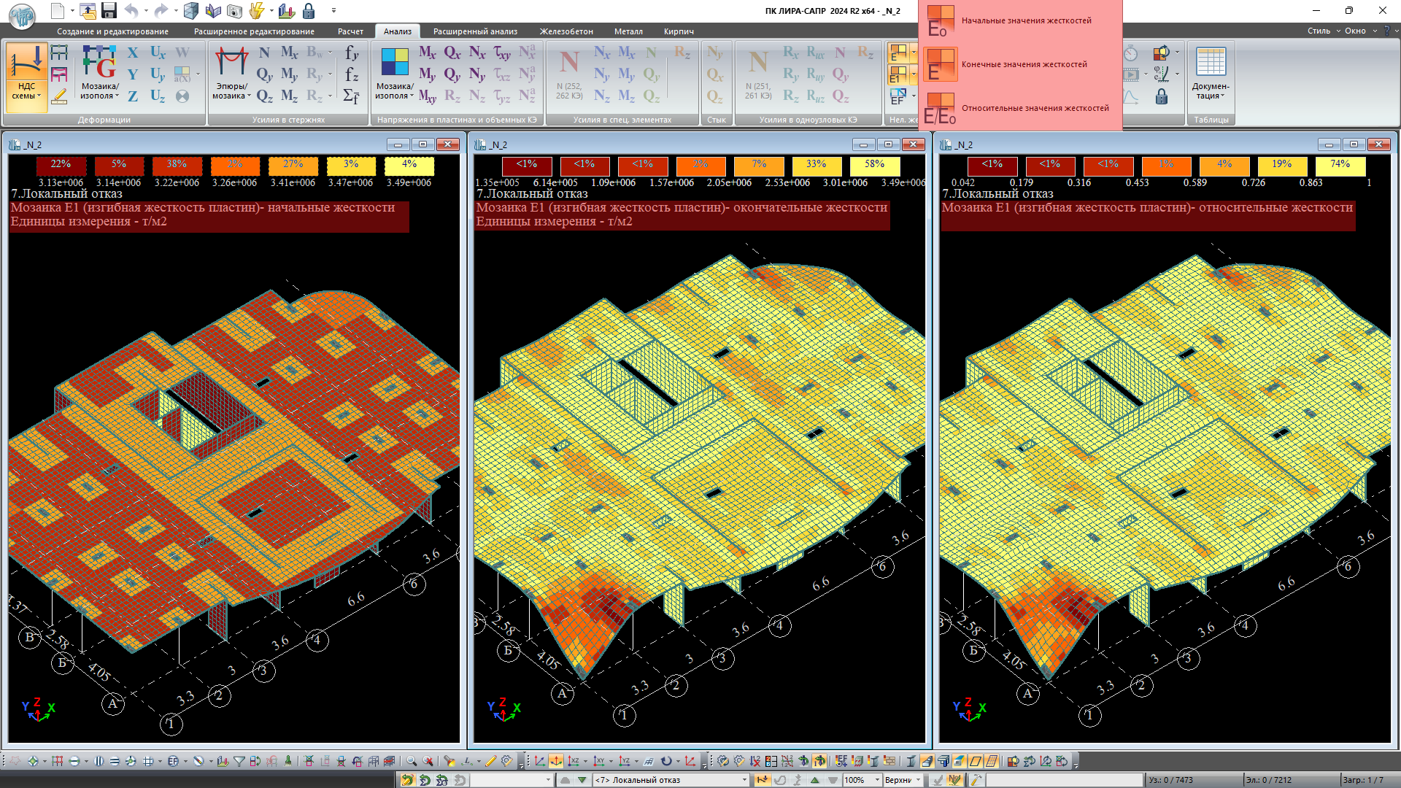Click the Uy rotation displacement icon
This screenshot has width=1401, height=788.
[157, 74]
